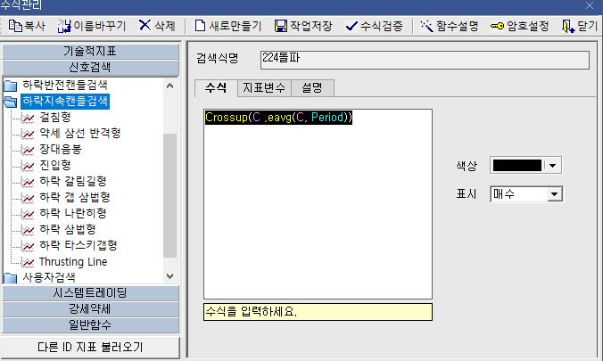Click the chart icon beside 장대음봉
The height and width of the screenshot is (361, 603).
(28, 150)
